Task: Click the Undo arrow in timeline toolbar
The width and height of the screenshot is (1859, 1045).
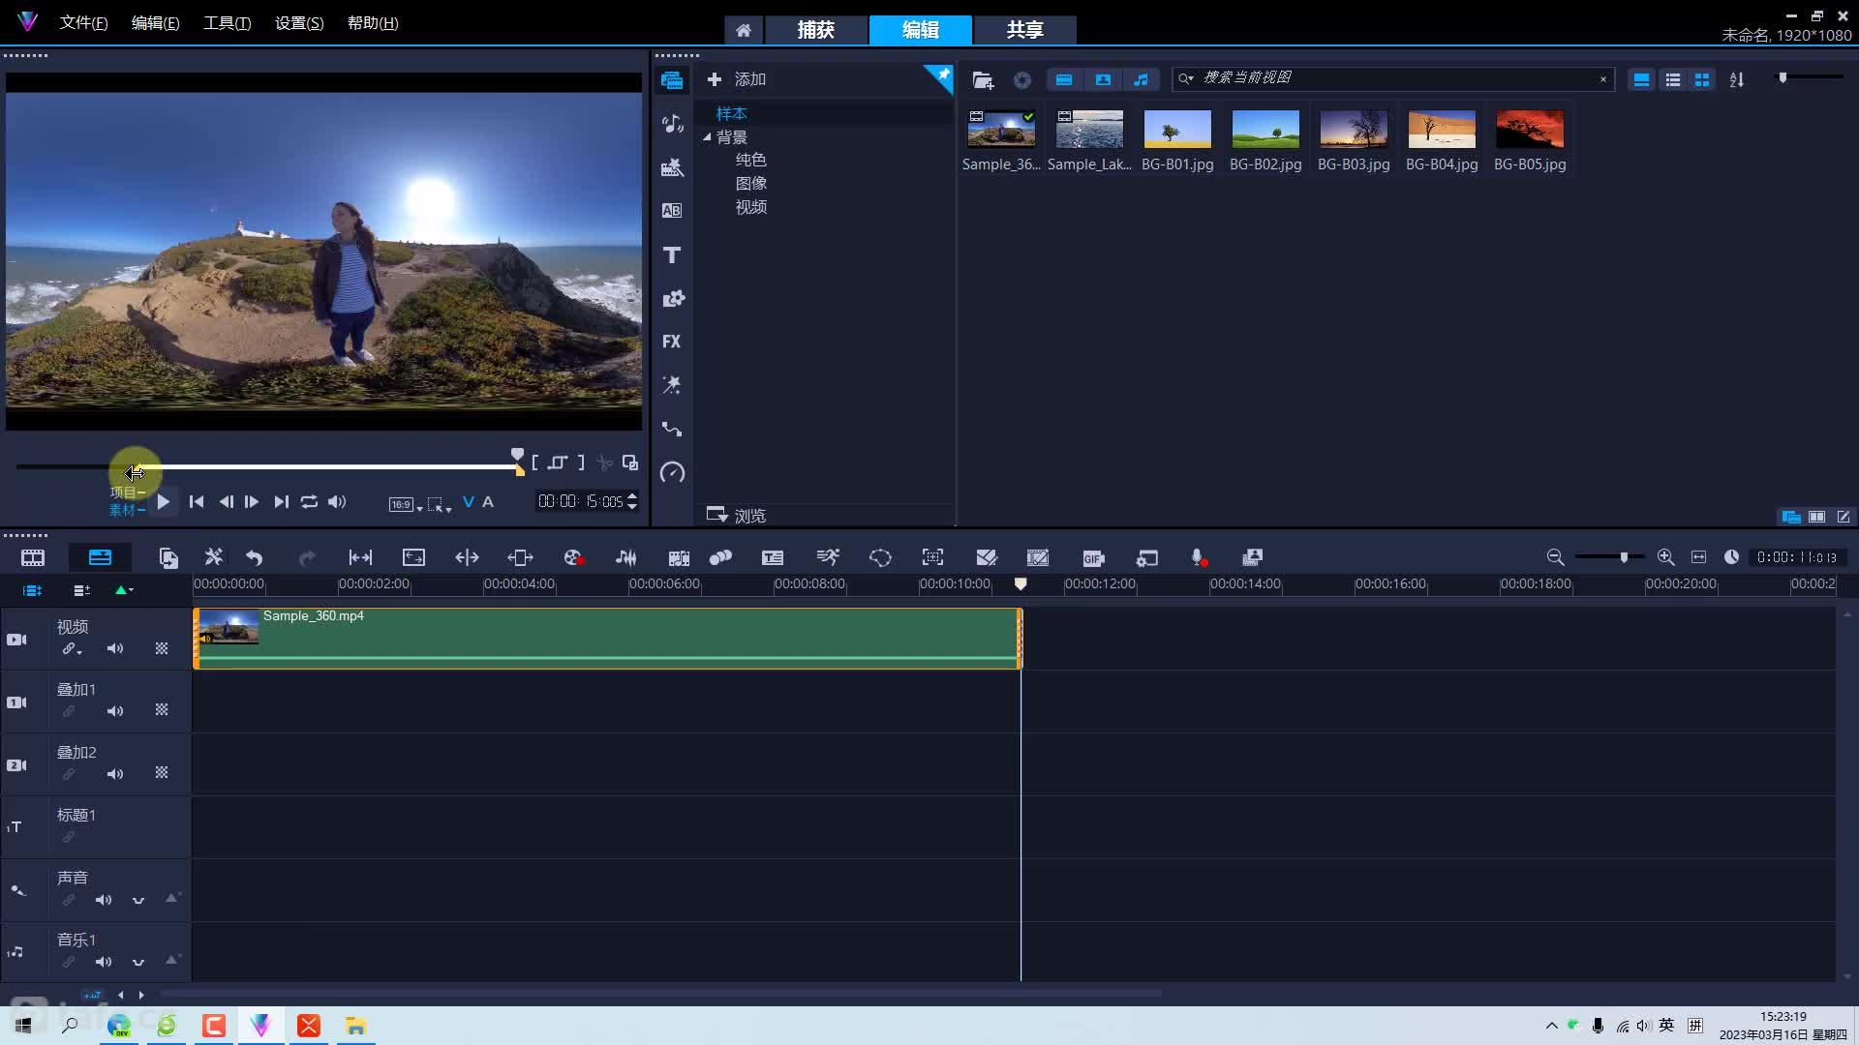Action: click(254, 557)
